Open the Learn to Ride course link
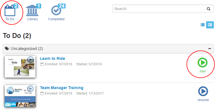Screen dimensions: 216x112 [x=52, y=58]
